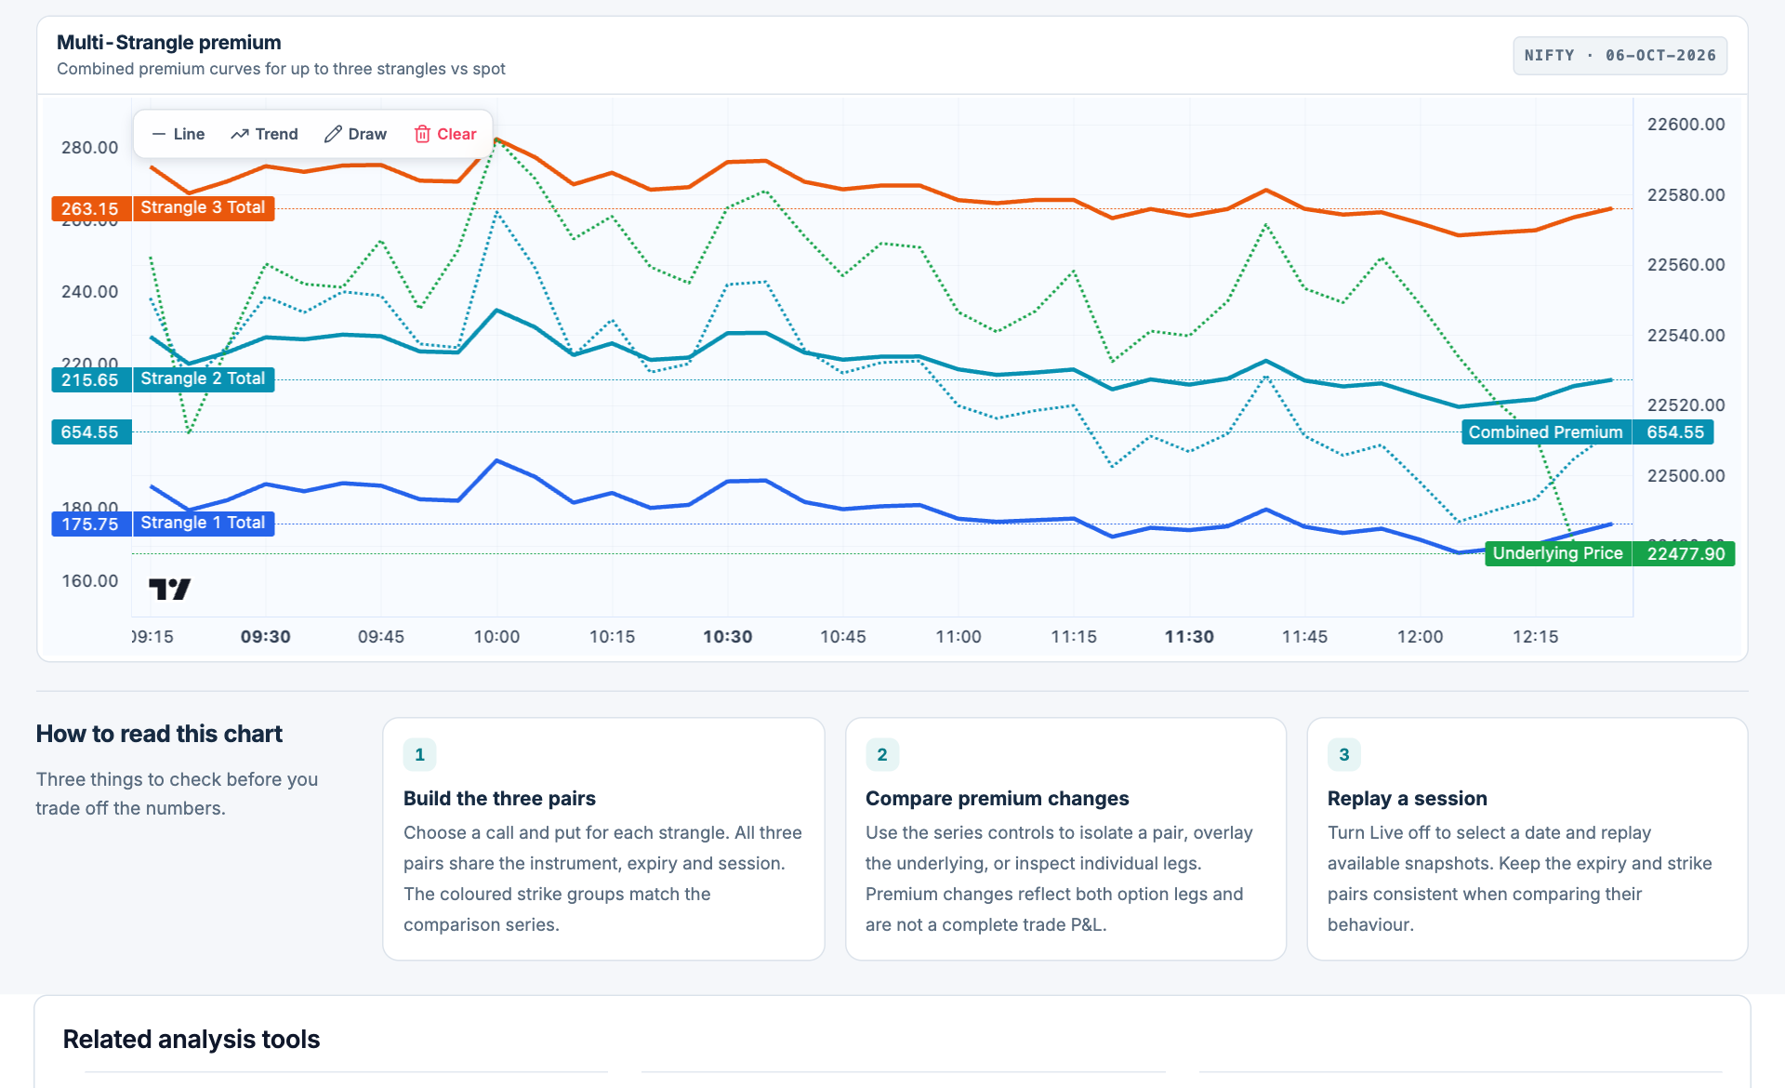Click the Strangle 3 Total series label
Screen dimensions: 1785x1088
(x=203, y=207)
